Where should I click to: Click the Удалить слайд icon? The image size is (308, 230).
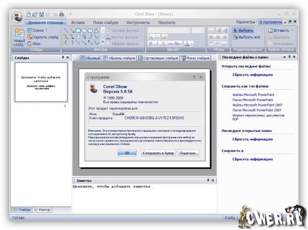click(x=30, y=37)
